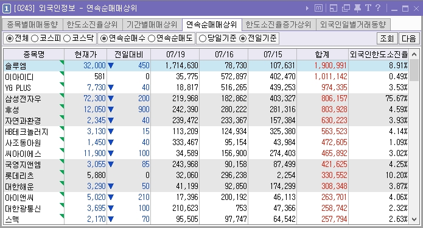Image resolution: width=423 pixels, height=228 pixels.
Task: Click the 합계 column header
Action: (x=323, y=55)
